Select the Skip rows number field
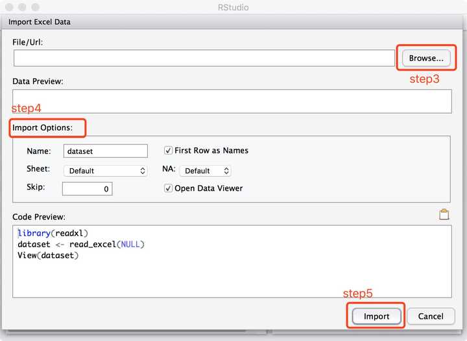Viewport: 467px width, 341px height. pos(88,188)
